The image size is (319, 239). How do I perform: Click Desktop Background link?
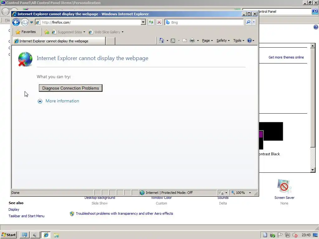(x=100, y=198)
